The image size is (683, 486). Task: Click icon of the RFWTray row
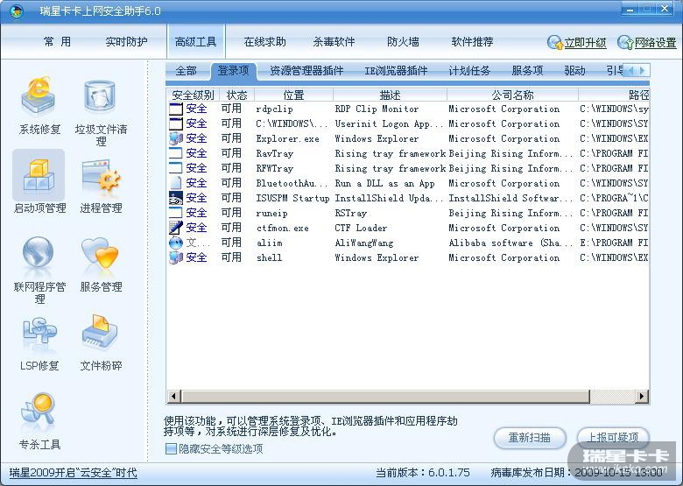click(175, 168)
